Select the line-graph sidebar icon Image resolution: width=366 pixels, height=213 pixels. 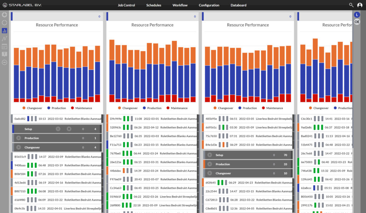click(x=4, y=38)
